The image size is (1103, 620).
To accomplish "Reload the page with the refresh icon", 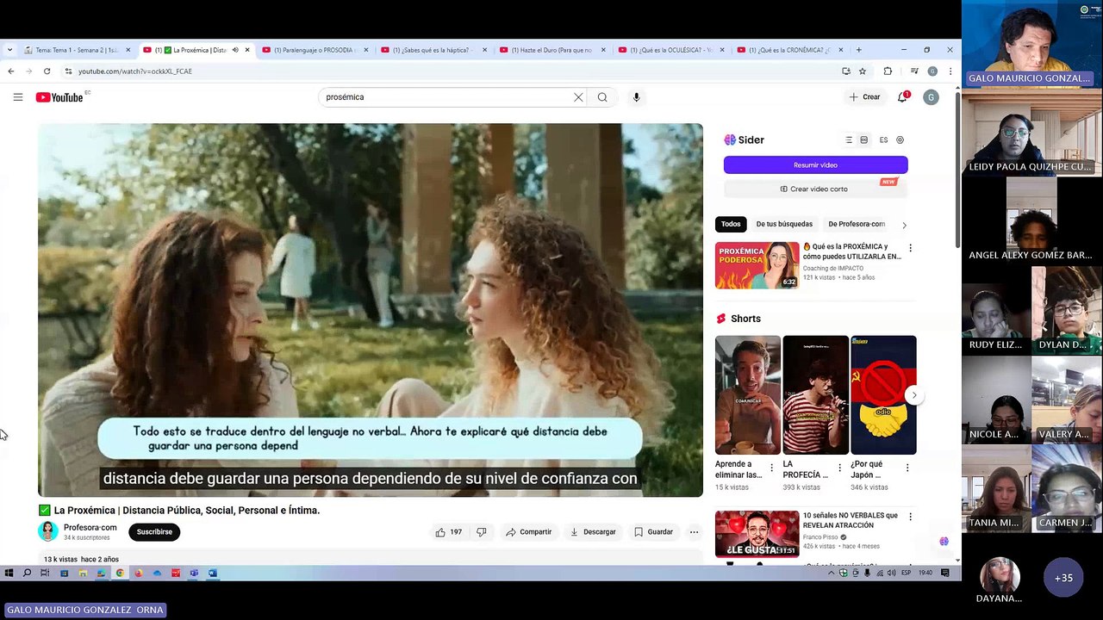I will [x=47, y=71].
